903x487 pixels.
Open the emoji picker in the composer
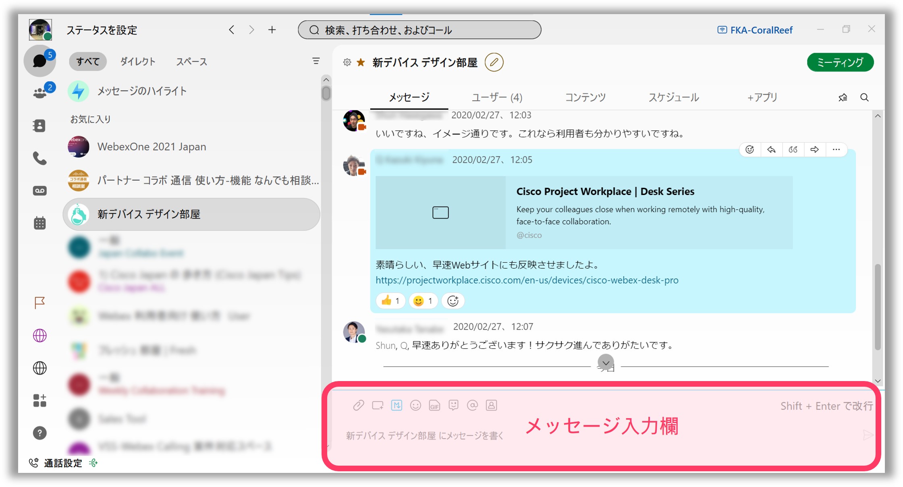[x=415, y=405]
